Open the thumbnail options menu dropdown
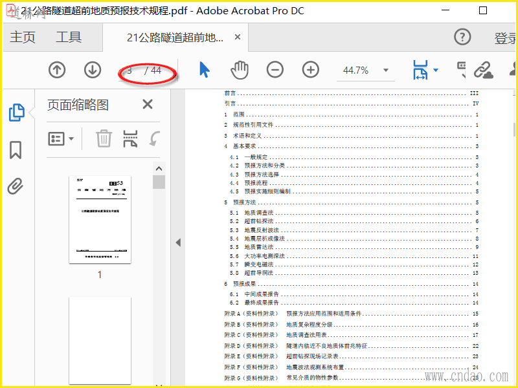This screenshot has height=388, width=518. click(x=61, y=139)
